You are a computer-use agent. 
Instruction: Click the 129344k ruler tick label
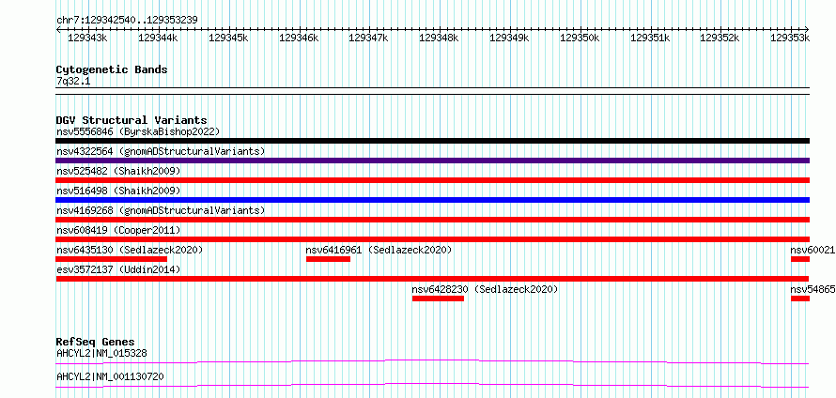(158, 38)
